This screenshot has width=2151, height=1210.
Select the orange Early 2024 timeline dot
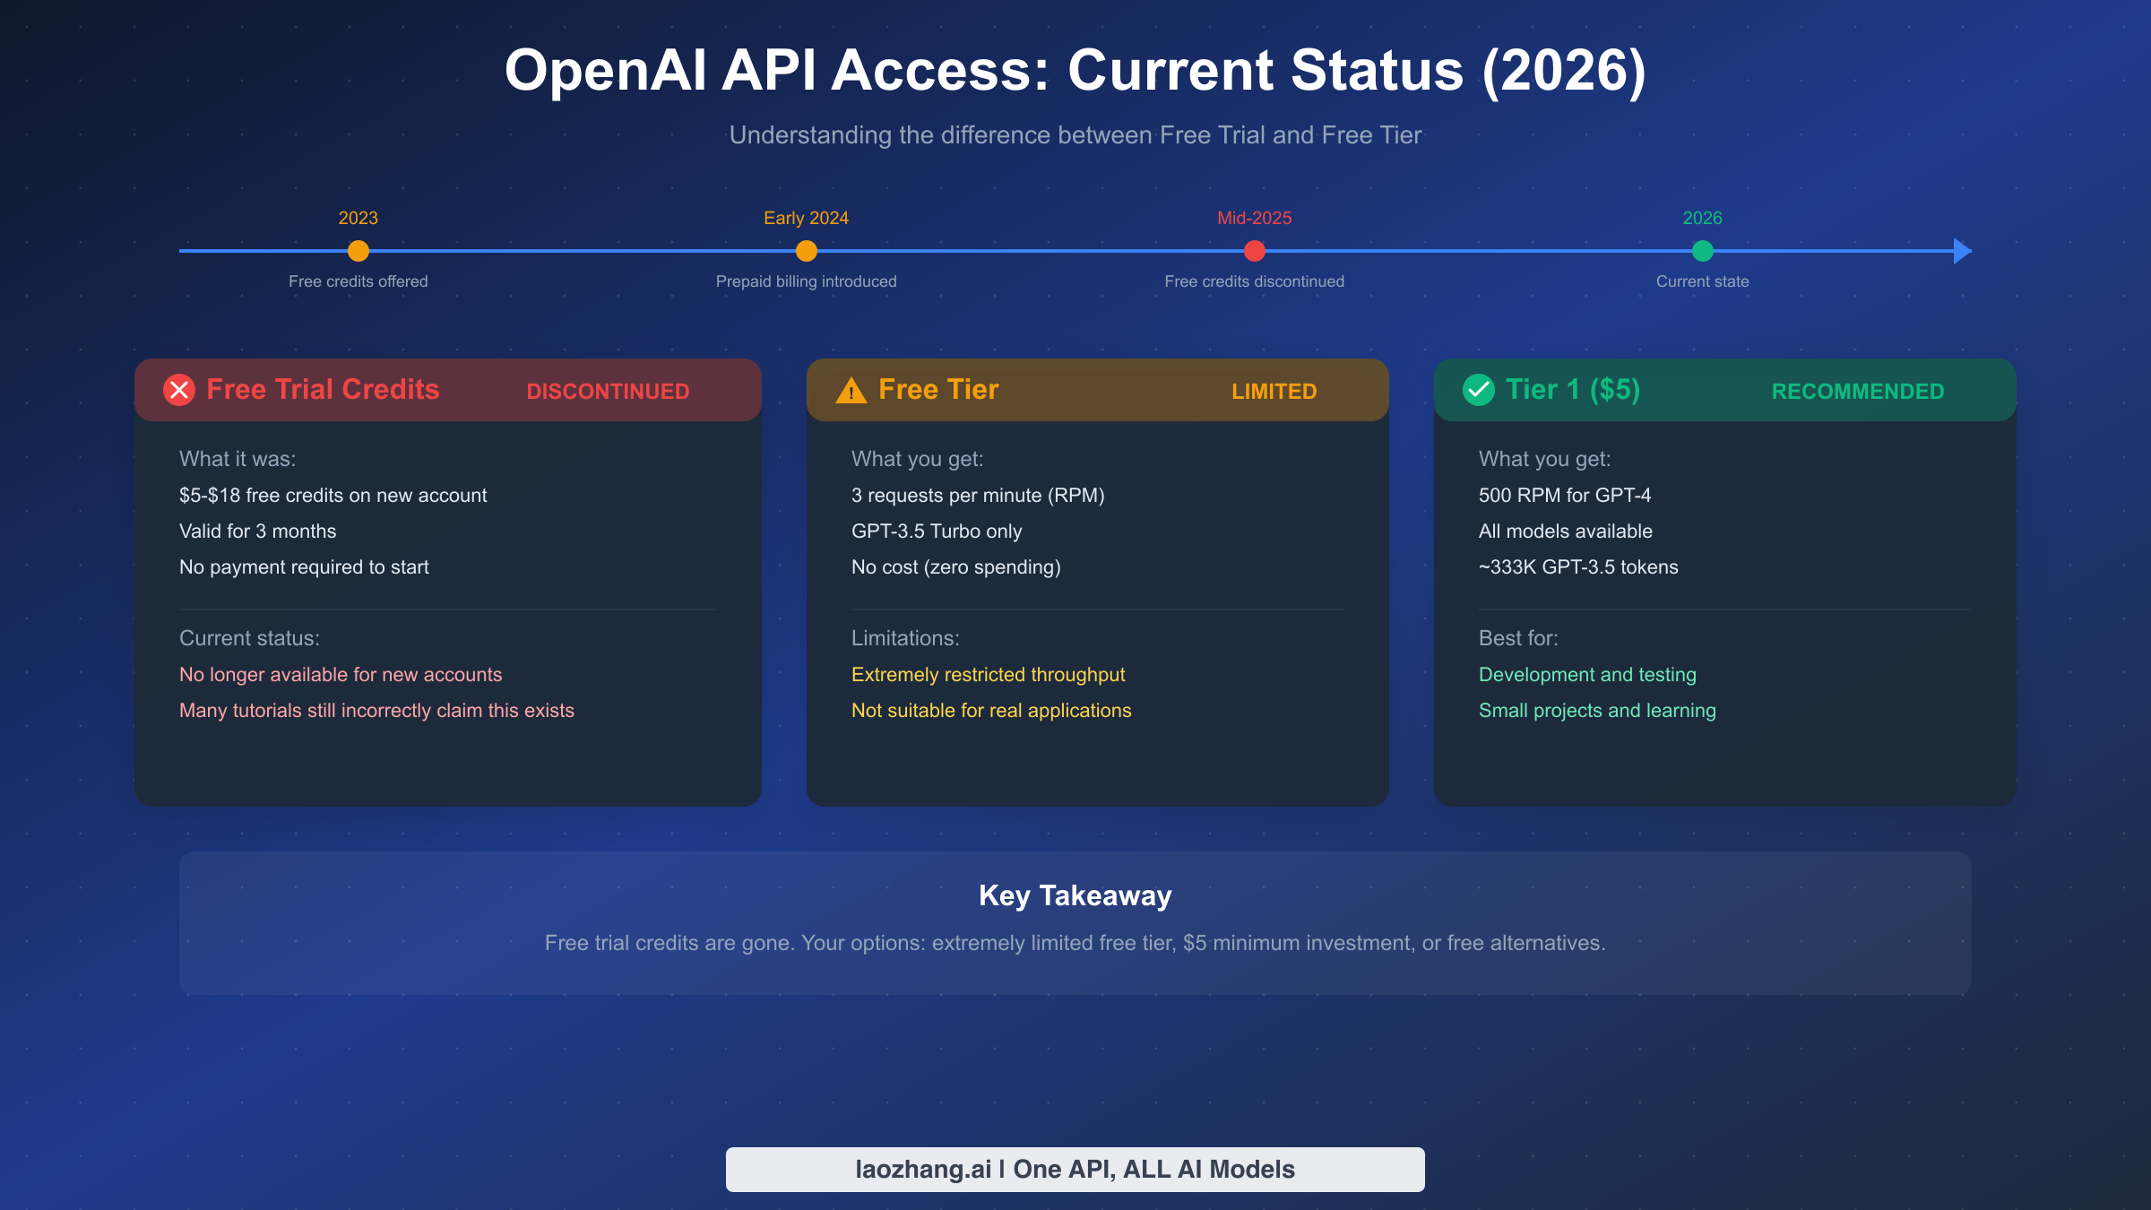[x=805, y=252]
